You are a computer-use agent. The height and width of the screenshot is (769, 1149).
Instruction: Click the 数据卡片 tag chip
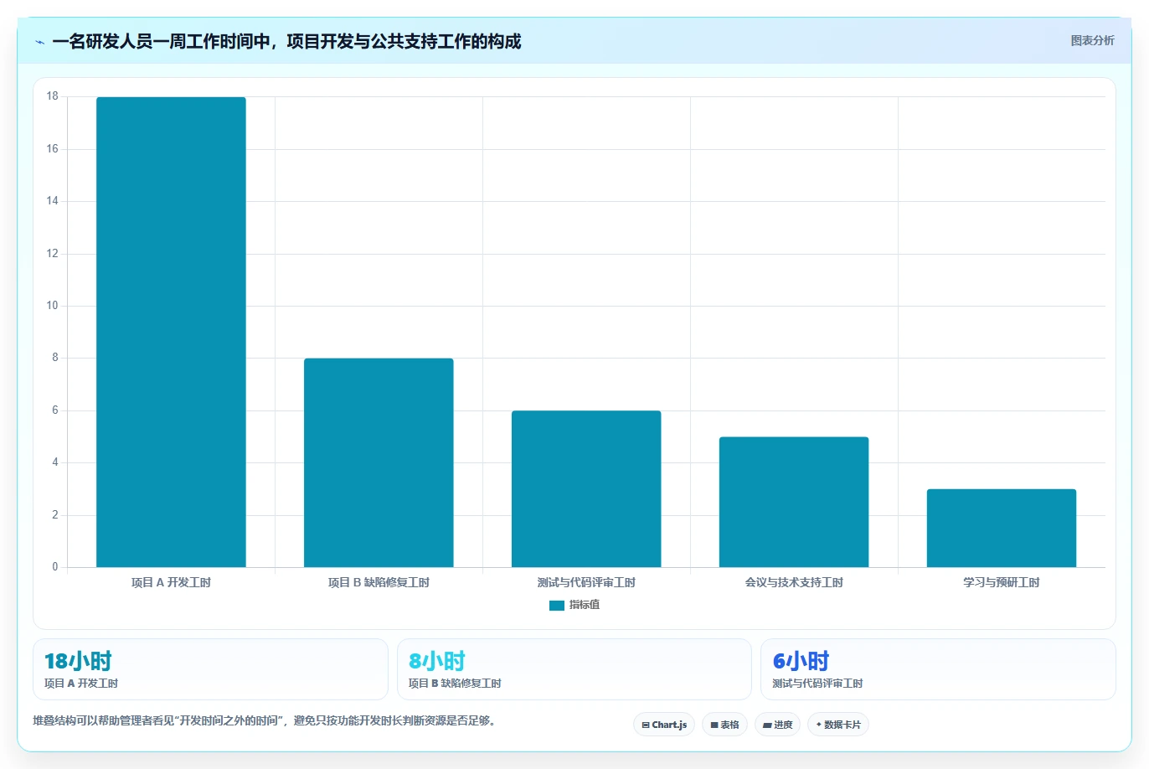point(838,725)
